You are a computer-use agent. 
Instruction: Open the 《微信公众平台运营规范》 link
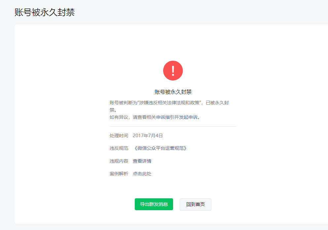click(160, 148)
